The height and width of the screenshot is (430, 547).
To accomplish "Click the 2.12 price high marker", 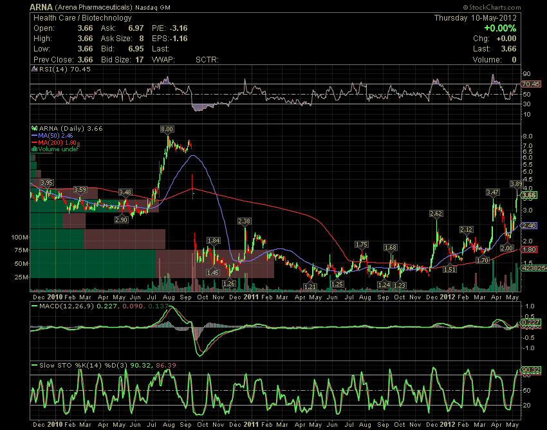I will click(467, 230).
